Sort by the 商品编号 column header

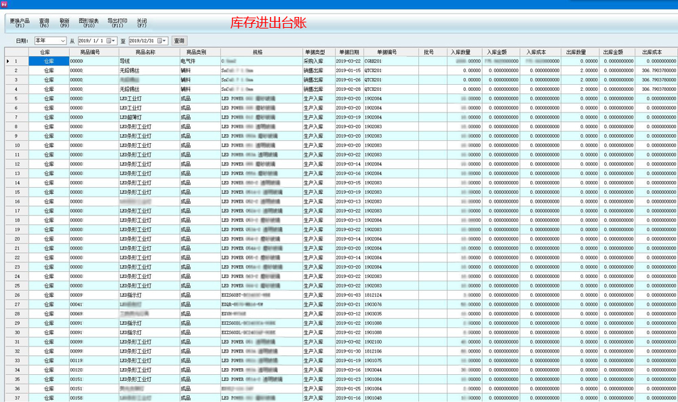pos(94,52)
